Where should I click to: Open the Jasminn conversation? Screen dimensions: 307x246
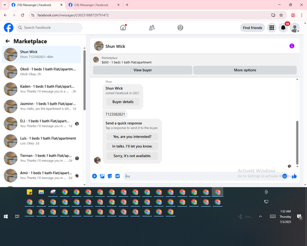(x=41, y=106)
